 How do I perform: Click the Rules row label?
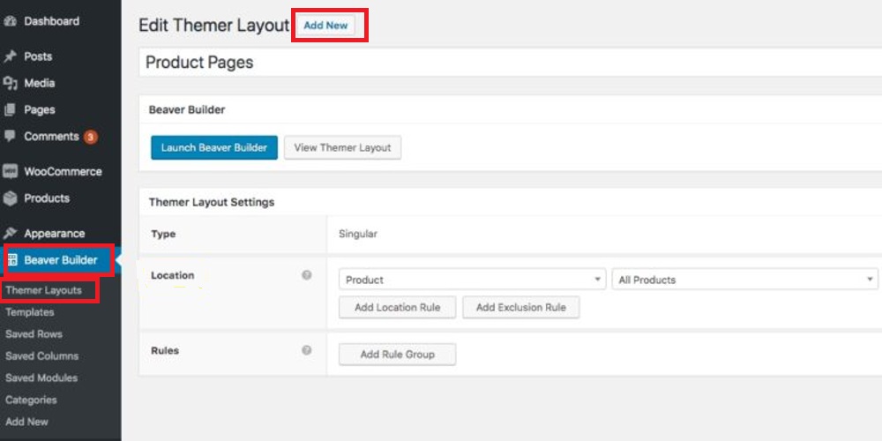pos(165,350)
